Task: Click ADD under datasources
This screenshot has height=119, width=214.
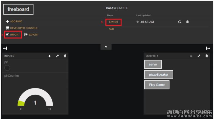Action: pyautogui.click(x=111, y=29)
